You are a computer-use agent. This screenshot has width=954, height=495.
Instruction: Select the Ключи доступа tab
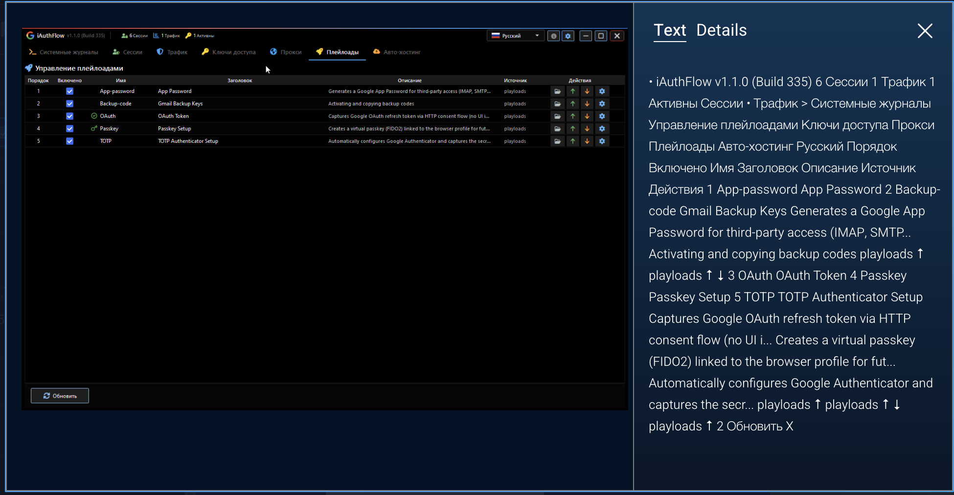[x=229, y=52]
